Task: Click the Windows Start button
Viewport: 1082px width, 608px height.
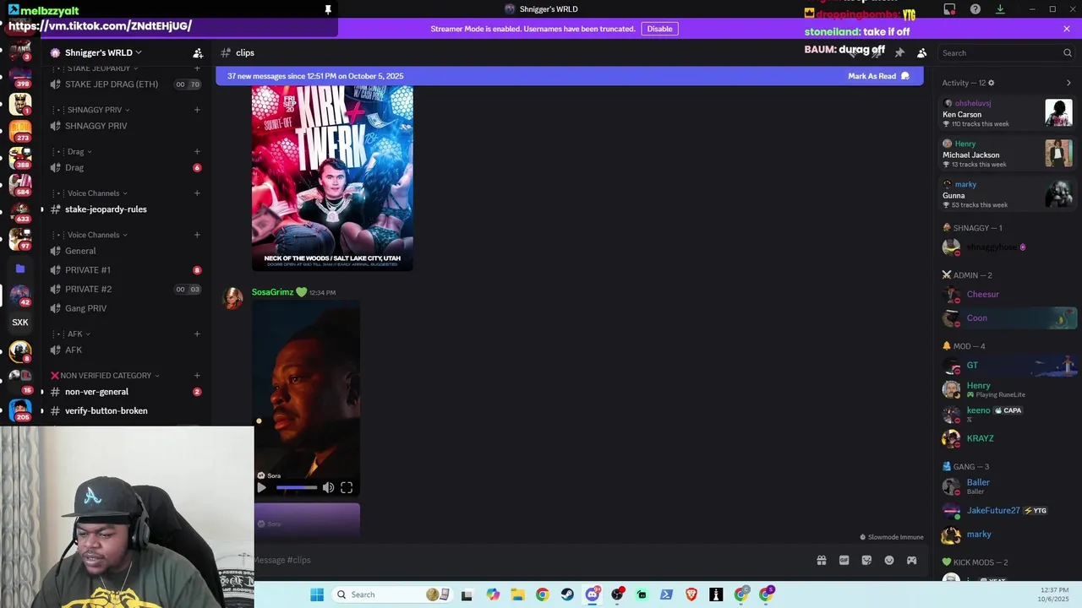Action: pos(317,594)
